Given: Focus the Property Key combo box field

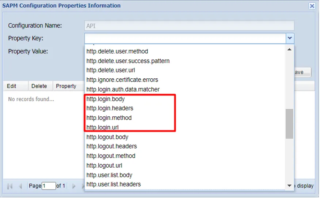Looking at the screenshot, I should pyautogui.click(x=185, y=38).
